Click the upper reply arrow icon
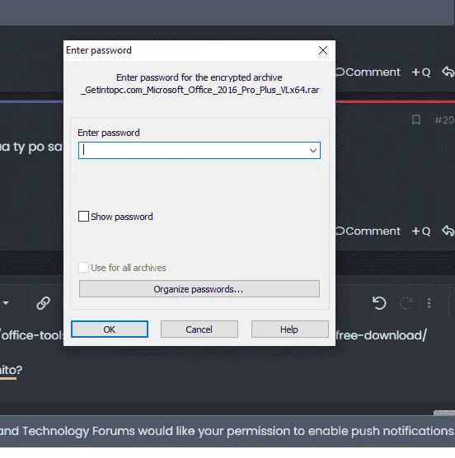Viewport: 455px width, 458px height. pos(448,72)
